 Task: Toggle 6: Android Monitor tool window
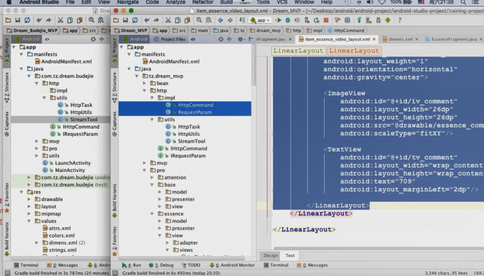click(232, 265)
